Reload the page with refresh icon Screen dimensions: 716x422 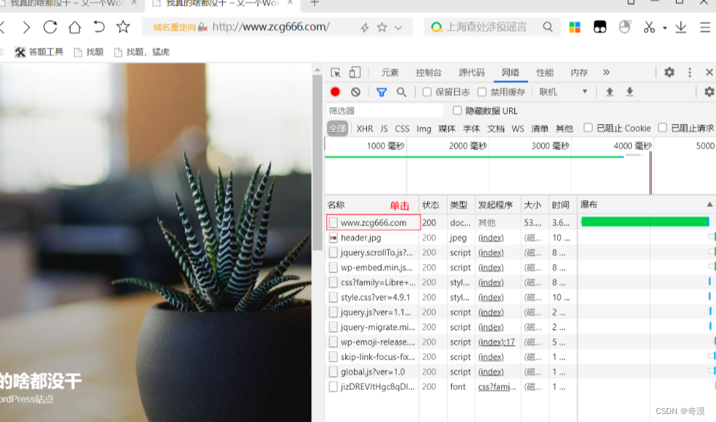click(x=50, y=27)
